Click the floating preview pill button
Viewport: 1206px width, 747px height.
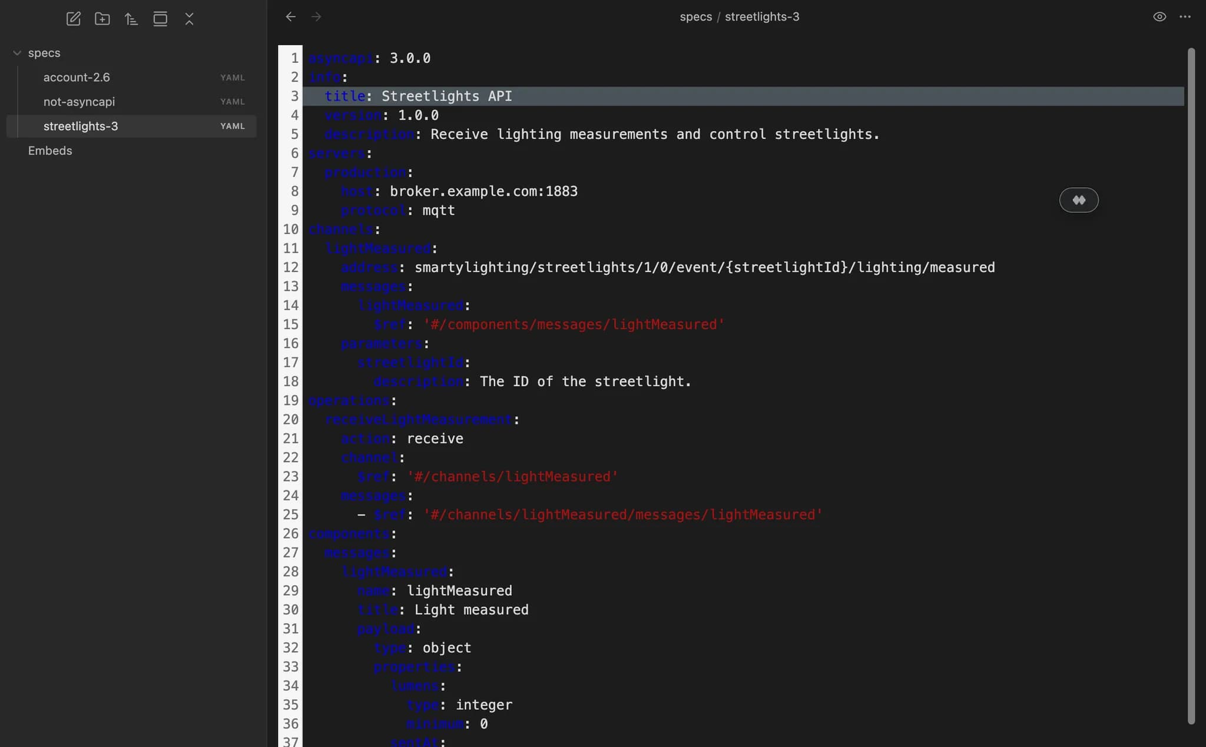1079,200
